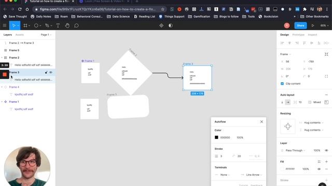The width and height of the screenshot is (332, 186).
Task: Click the contrast mask icon in toolbar
Action: coord(171,25)
